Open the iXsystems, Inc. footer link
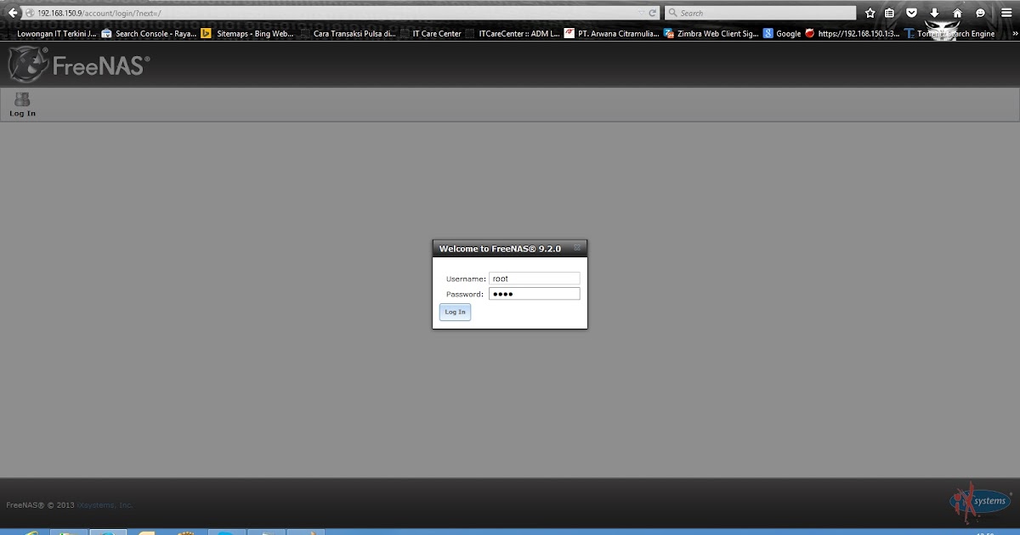Image resolution: width=1020 pixels, height=535 pixels. 105,504
